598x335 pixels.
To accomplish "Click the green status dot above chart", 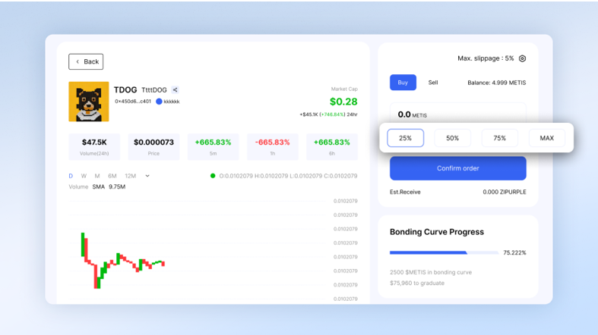I will coord(214,176).
